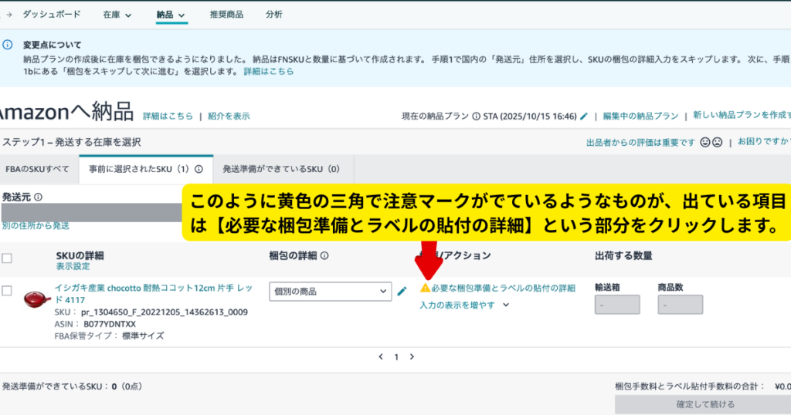Check the select-all checkbox in table header
Viewport: 791px width, 415px height.
7,258
